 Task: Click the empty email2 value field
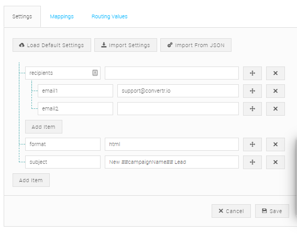(178, 109)
